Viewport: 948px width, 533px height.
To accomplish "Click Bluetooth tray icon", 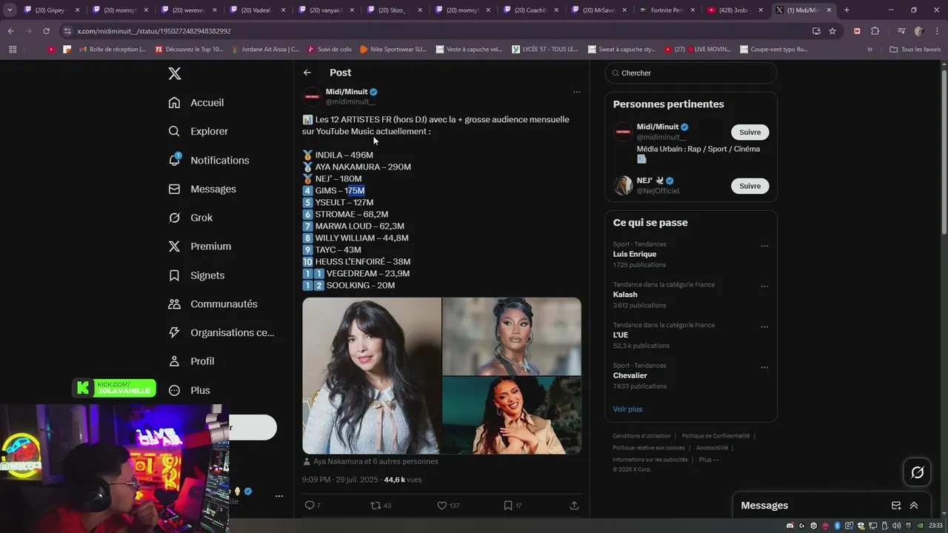I will tap(838, 526).
